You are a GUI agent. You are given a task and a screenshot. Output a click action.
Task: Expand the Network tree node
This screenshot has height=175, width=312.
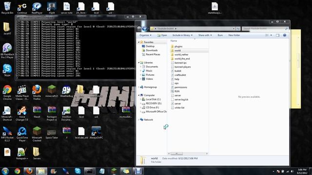138,120
